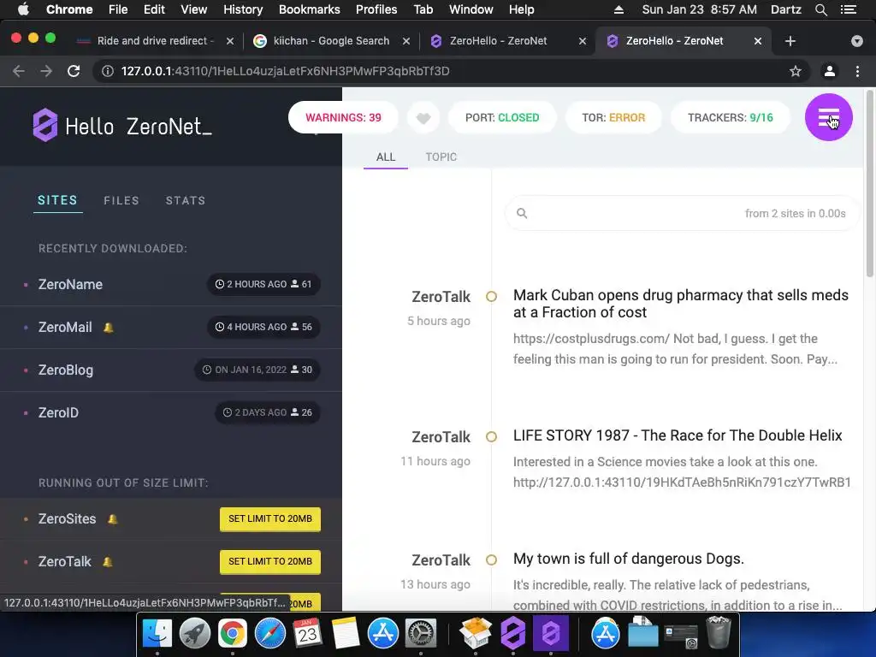Select the SITES tab
Viewport: 876px width, 657px height.
click(57, 200)
